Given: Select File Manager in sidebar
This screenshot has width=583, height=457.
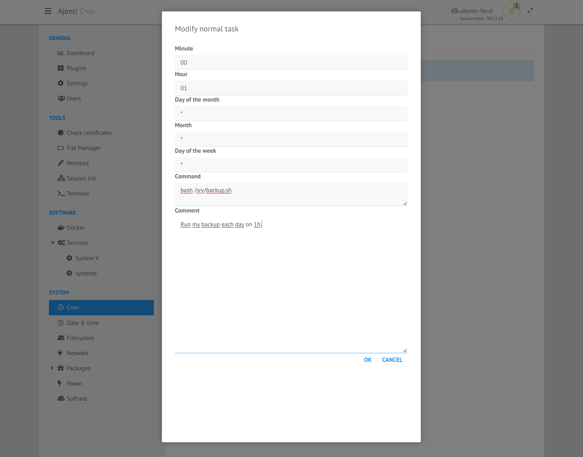Looking at the screenshot, I should pyautogui.click(x=83, y=148).
